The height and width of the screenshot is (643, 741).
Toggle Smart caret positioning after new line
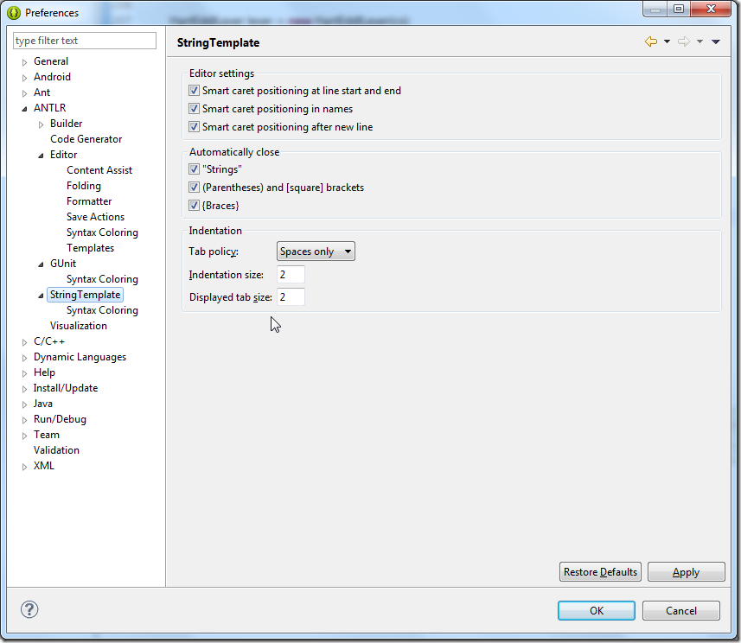(x=194, y=127)
